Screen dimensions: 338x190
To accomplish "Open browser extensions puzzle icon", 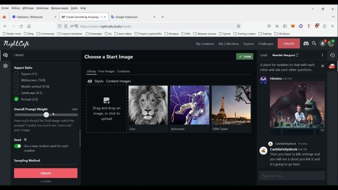I will tap(325, 26).
